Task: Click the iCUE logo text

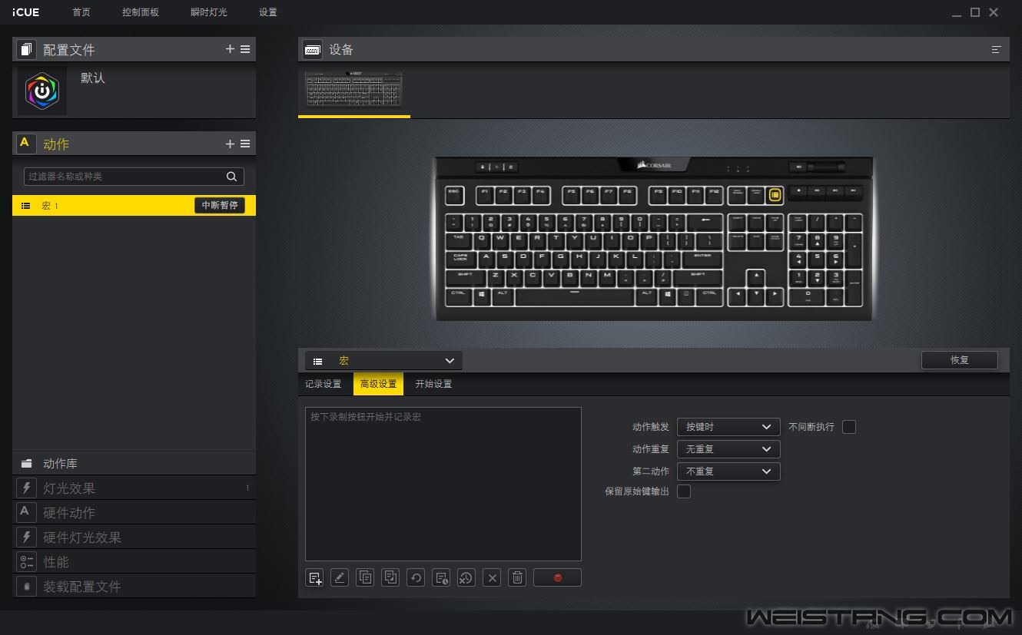Action: pos(25,12)
